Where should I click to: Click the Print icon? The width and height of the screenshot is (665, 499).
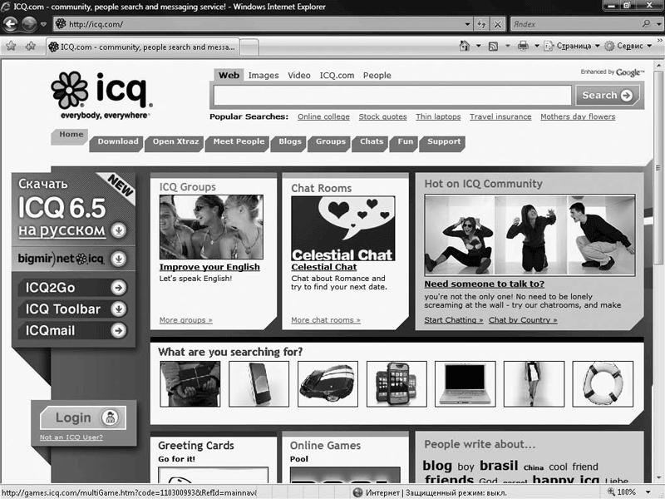523,46
